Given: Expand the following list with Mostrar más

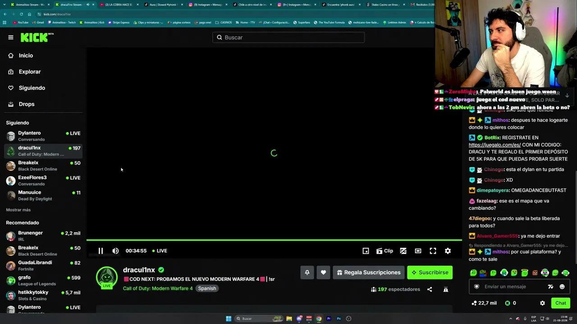Looking at the screenshot, I should coord(18,210).
